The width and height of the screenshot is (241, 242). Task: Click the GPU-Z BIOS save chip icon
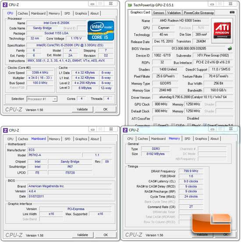[x=230, y=48]
